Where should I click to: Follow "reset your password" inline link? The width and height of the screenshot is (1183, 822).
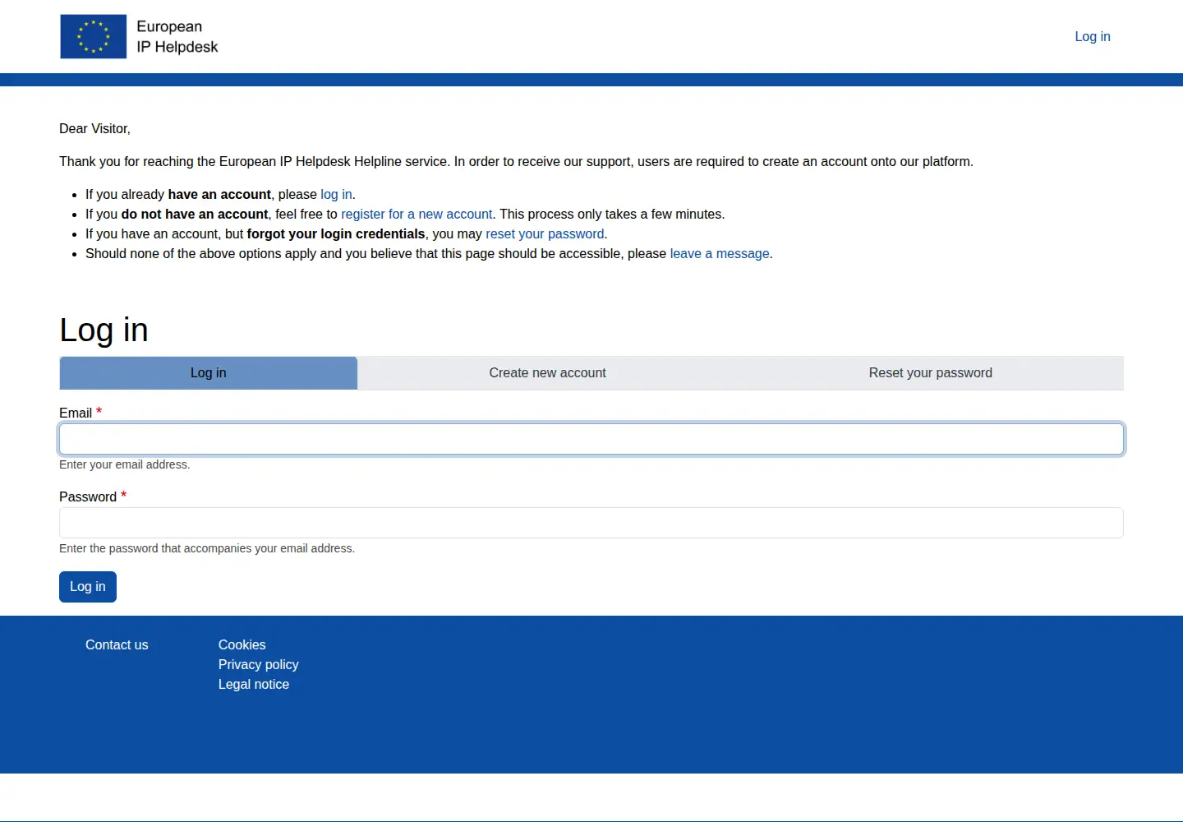(x=545, y=233)
